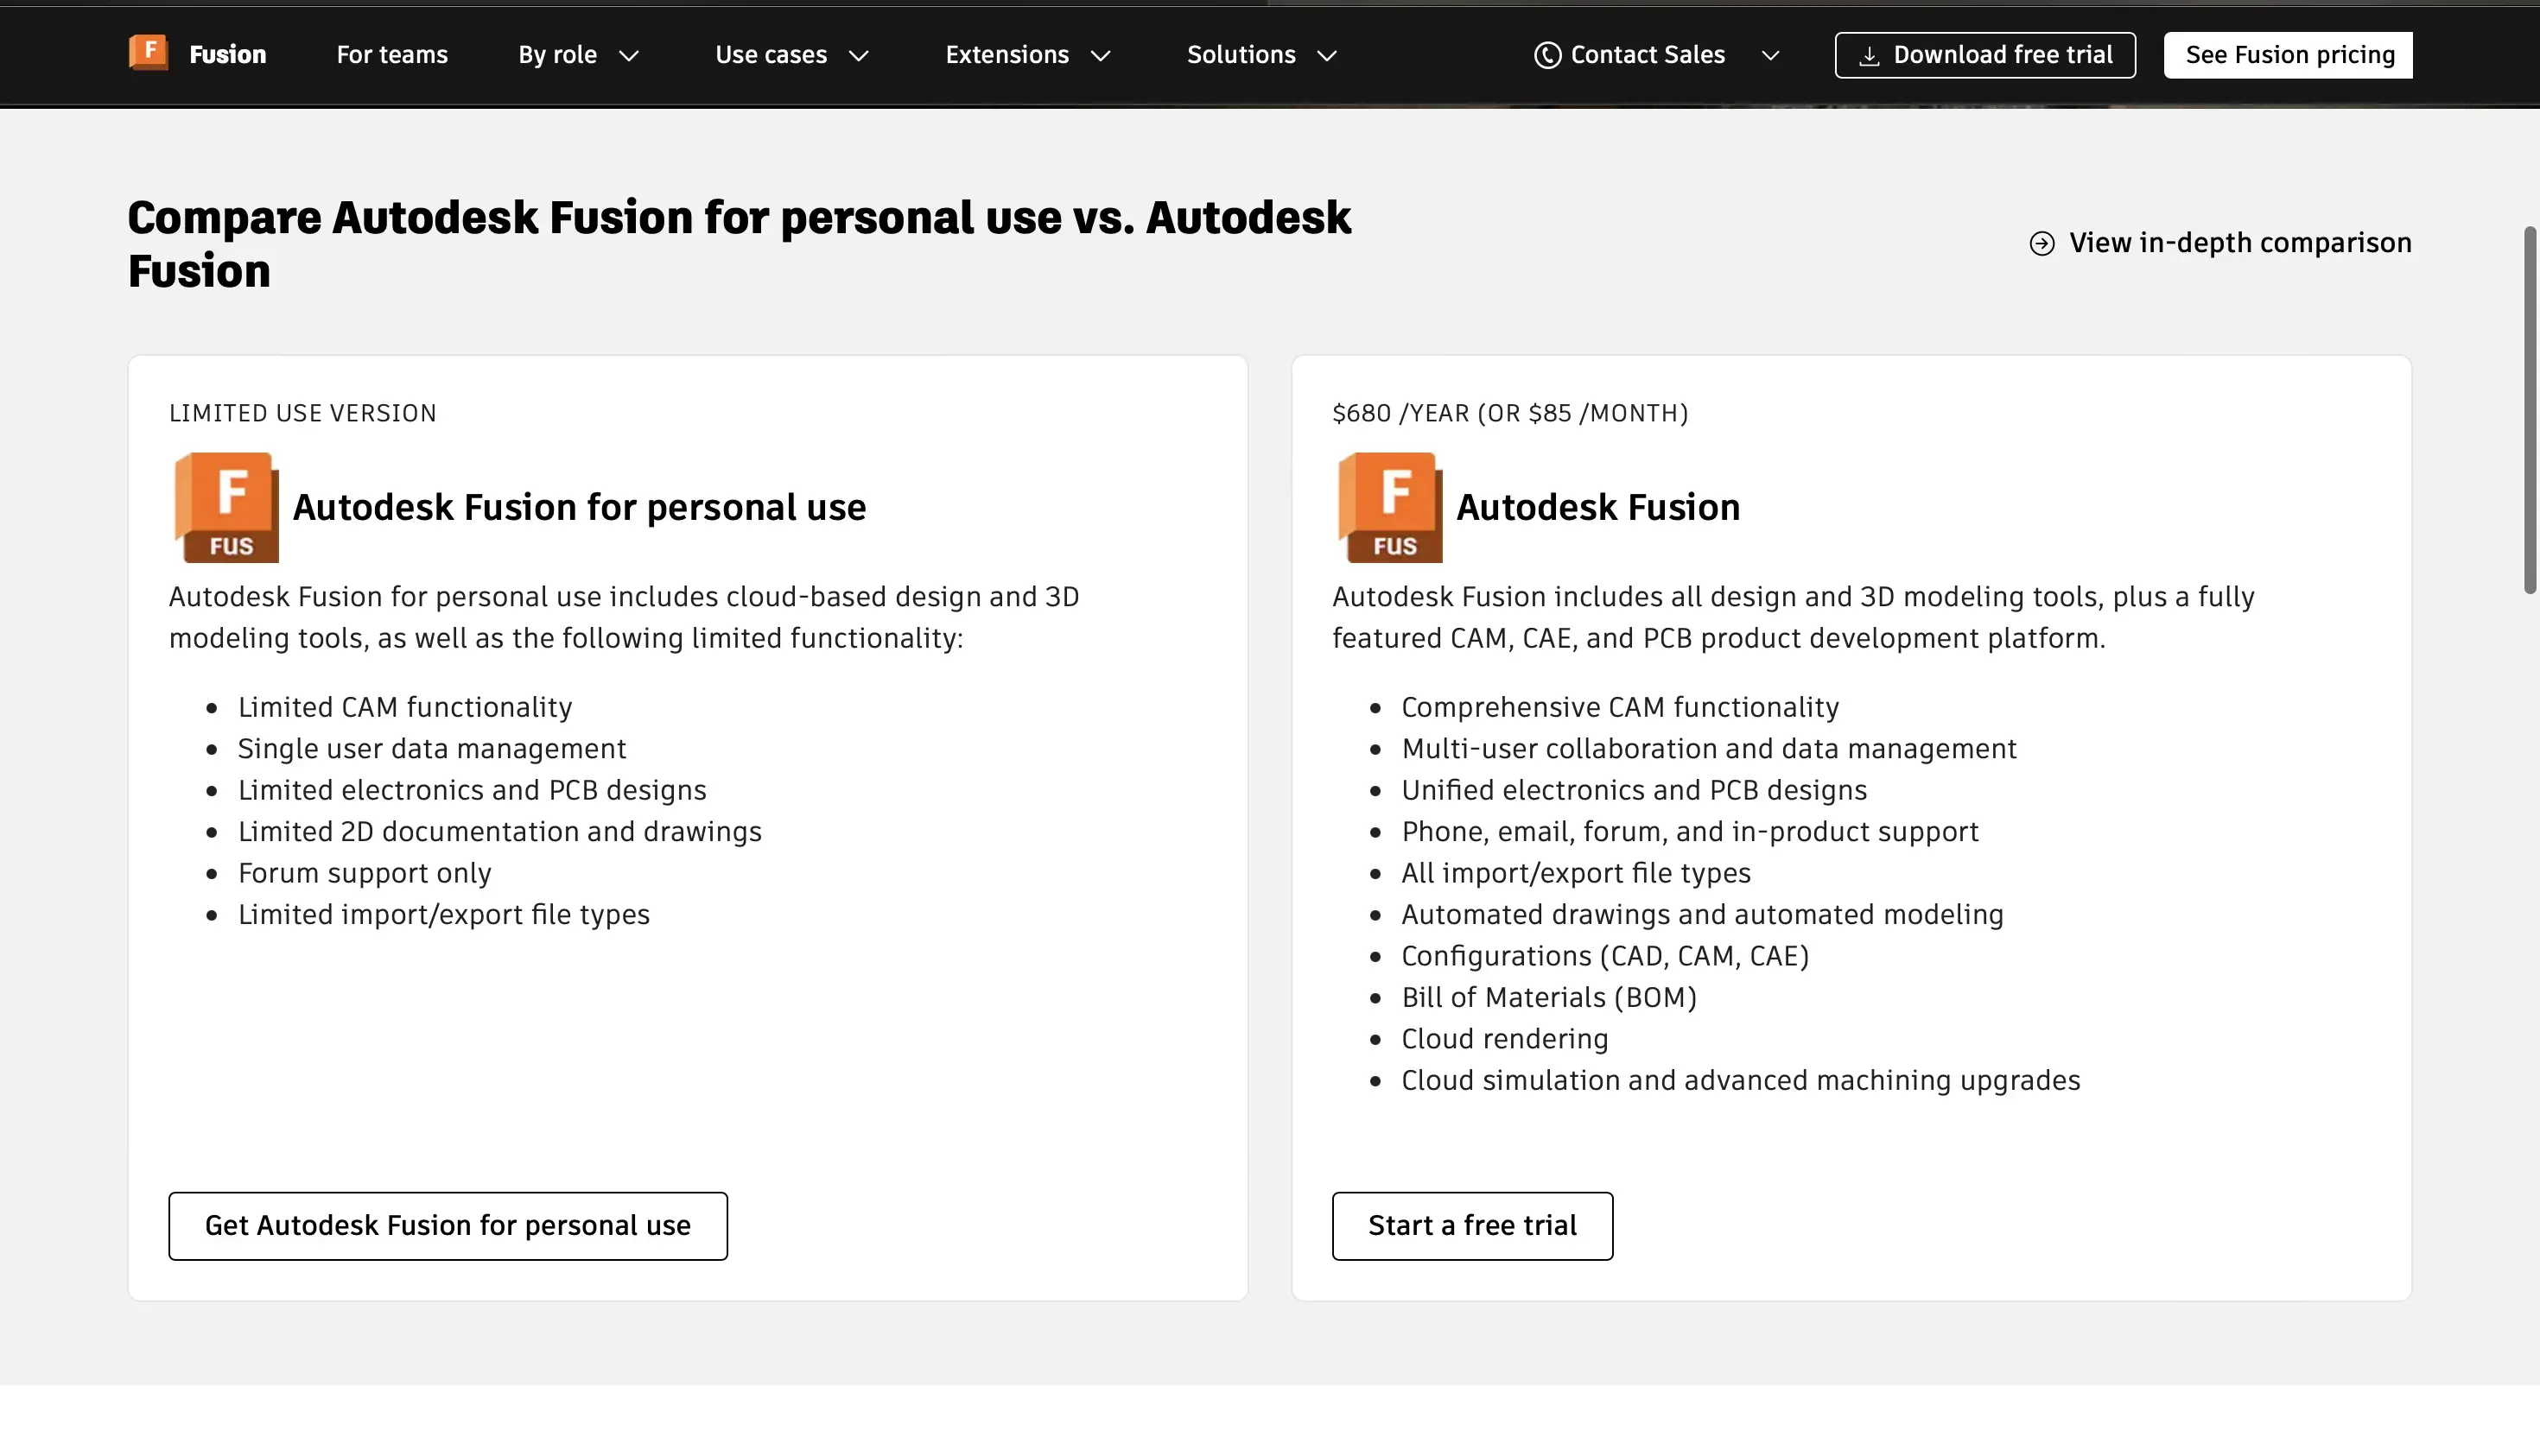2540x1456 pixels.
Task: Click the Fusion logo icon in navbar
Action: tap(148, 53)
